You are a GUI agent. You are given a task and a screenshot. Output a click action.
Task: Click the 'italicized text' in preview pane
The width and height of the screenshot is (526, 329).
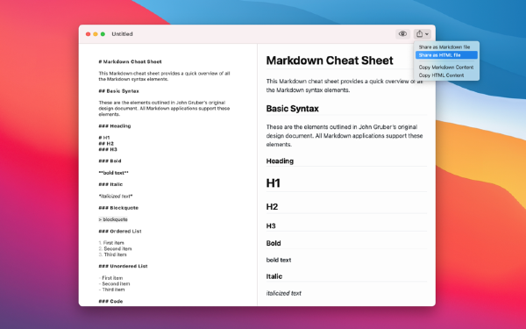[284, 293]
